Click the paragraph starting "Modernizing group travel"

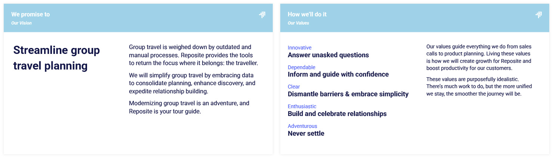tap(189, 107)
